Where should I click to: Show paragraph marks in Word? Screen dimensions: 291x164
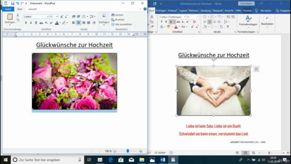pyautogui.click(x=228, y=27)
